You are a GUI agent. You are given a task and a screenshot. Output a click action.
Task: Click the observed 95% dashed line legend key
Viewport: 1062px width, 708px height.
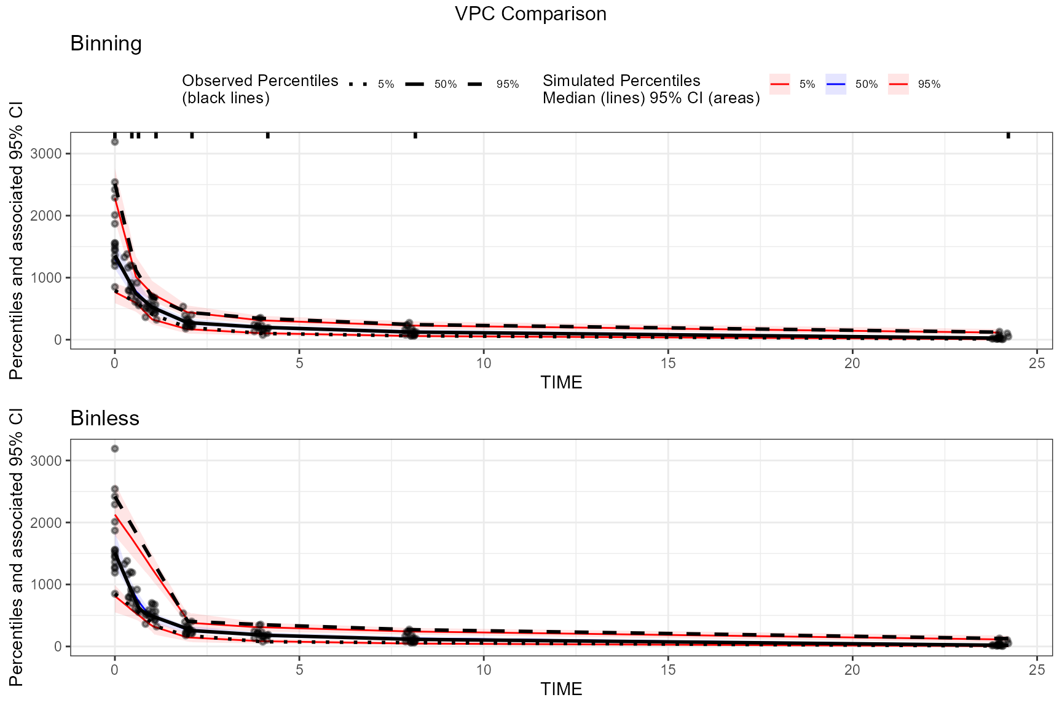[475, 84]
